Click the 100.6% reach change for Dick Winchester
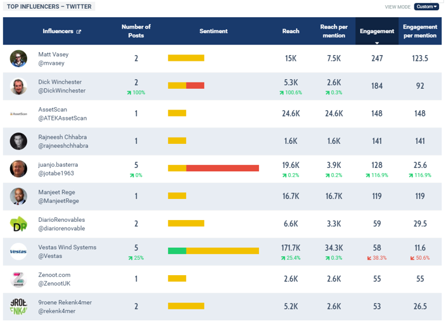The height and width of the screenshot is (329, 446). click(x=291, y=93)
